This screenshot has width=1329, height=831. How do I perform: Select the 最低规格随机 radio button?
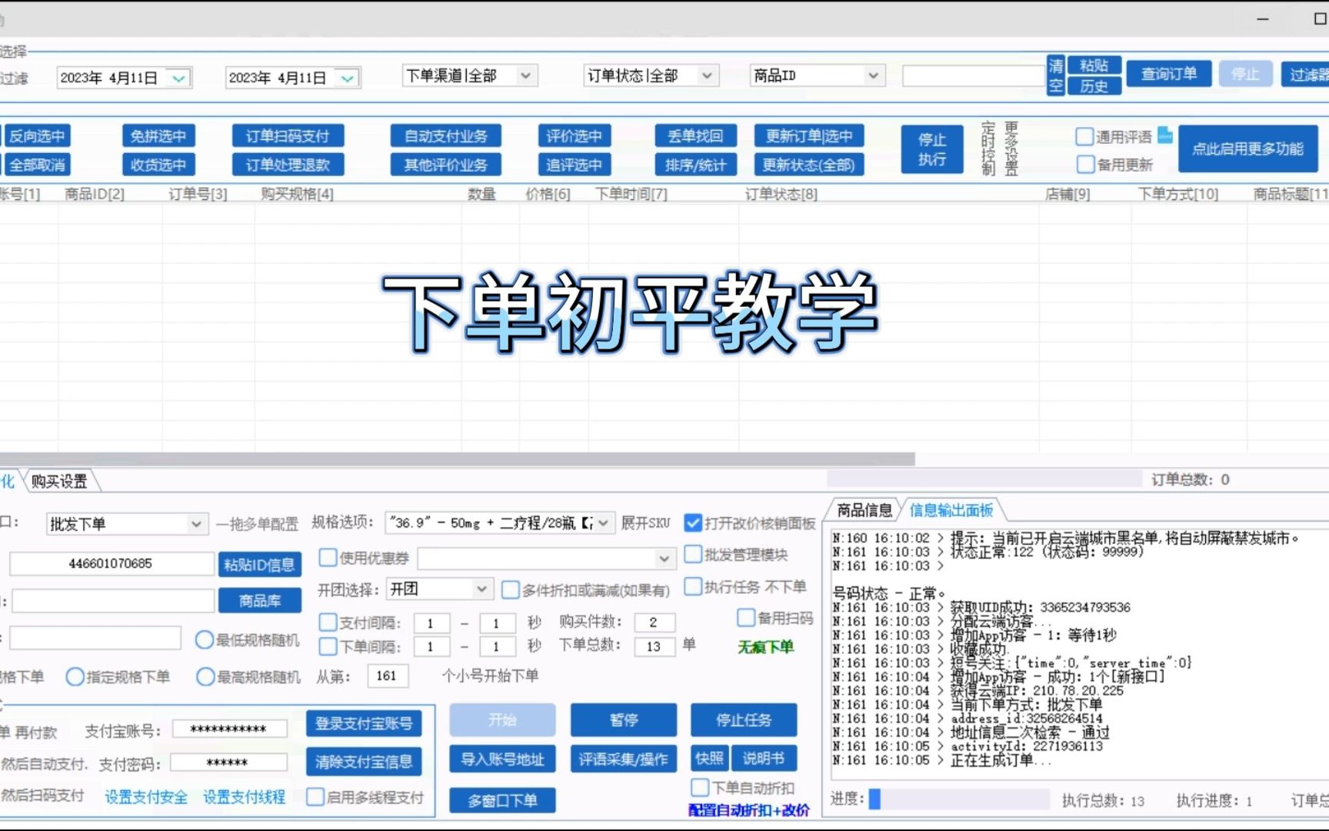204,639
